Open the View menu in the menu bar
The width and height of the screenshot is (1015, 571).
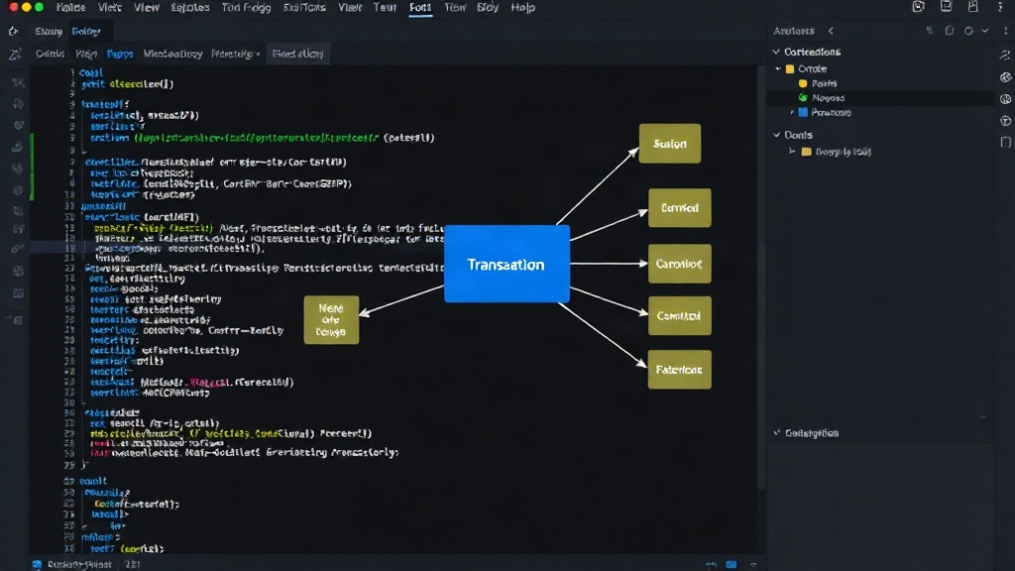pyautogui.click(x=147, y=8)
